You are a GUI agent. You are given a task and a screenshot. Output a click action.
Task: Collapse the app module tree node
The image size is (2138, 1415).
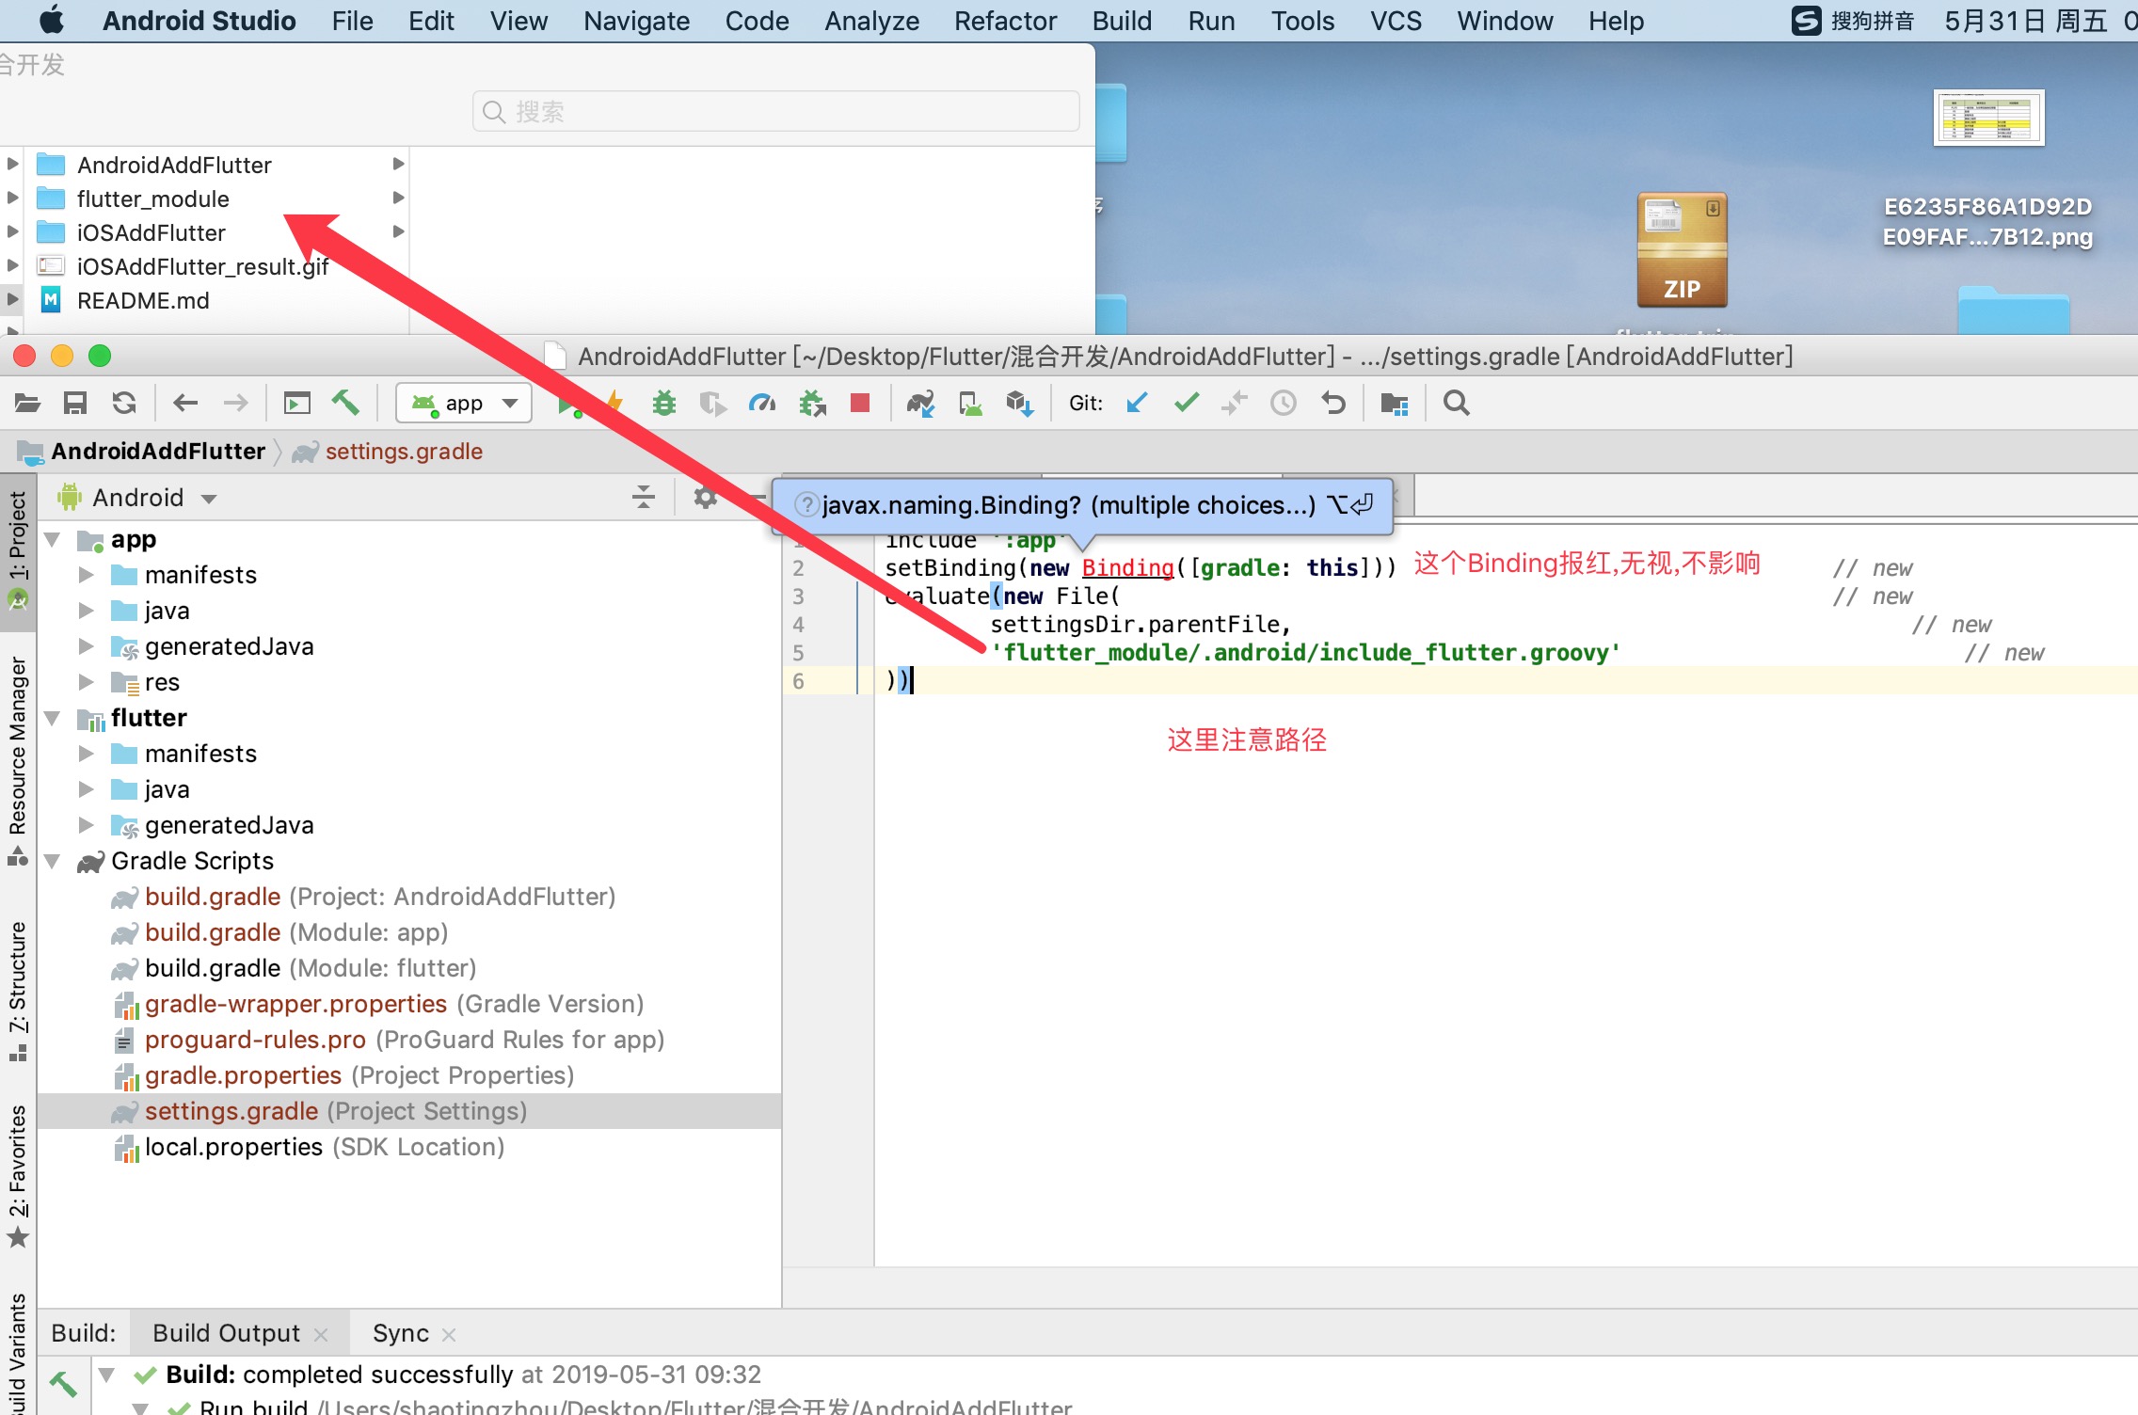[x=54, y=540]
